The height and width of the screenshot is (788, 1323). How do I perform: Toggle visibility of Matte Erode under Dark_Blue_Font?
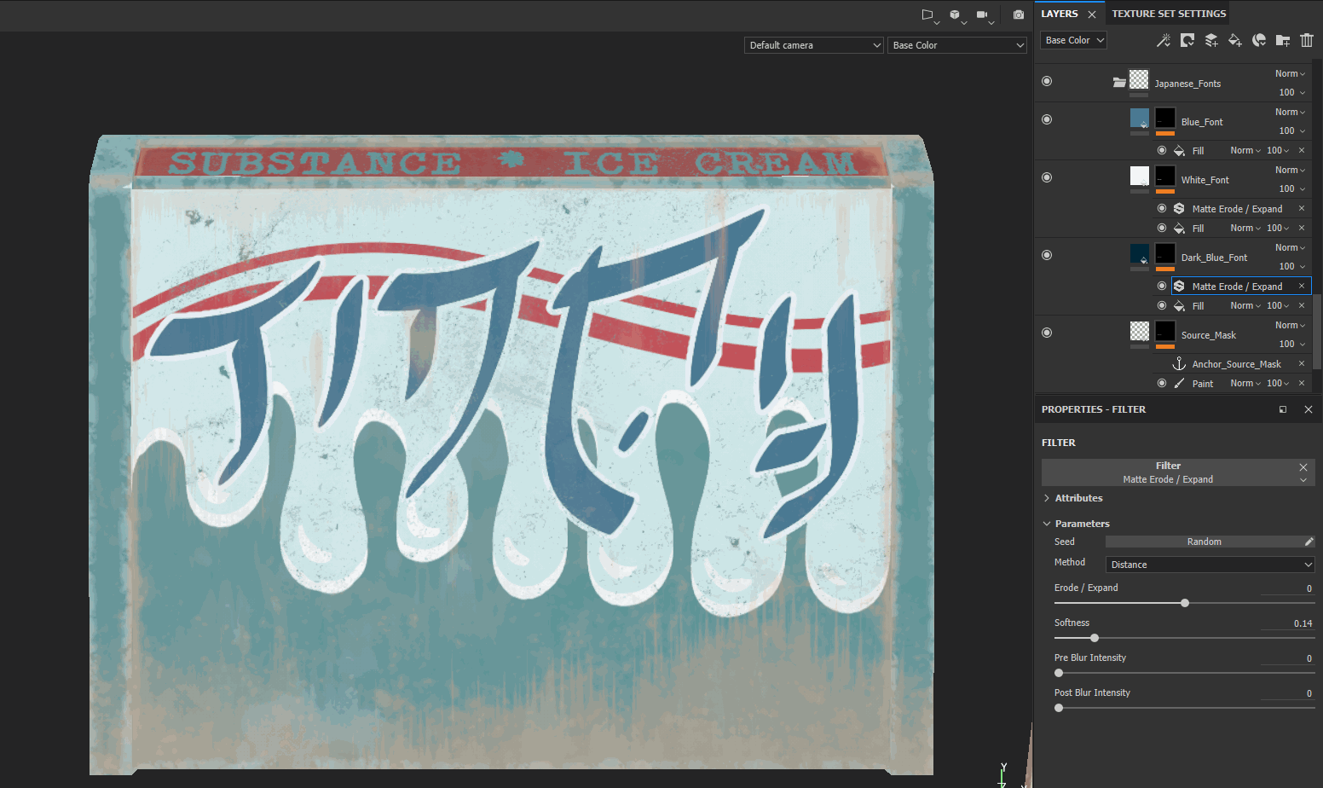click(x=1162, y=286)
